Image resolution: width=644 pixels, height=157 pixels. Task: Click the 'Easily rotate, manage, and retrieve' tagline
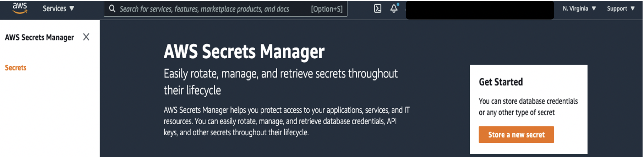click(x=280, y=82)
